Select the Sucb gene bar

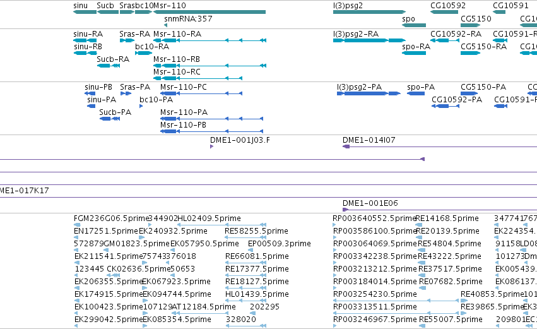pyautogui.click(x=108, y=12)
